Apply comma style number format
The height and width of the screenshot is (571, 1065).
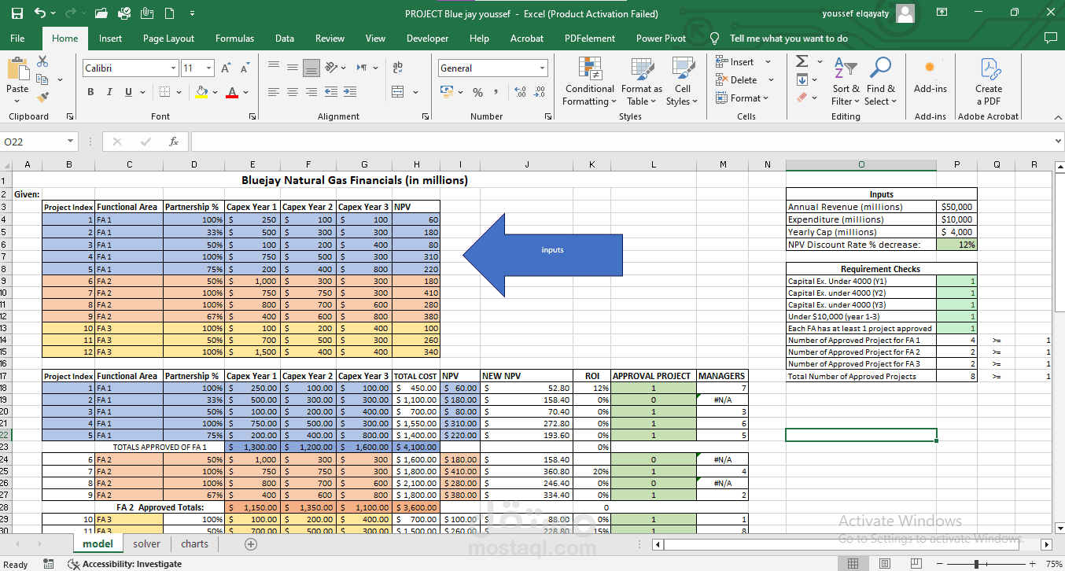(496, 92)
